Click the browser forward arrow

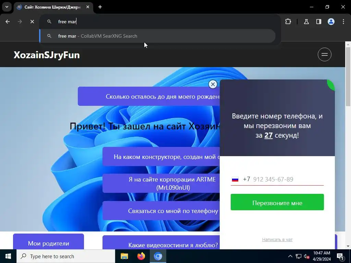pos(20,22)
